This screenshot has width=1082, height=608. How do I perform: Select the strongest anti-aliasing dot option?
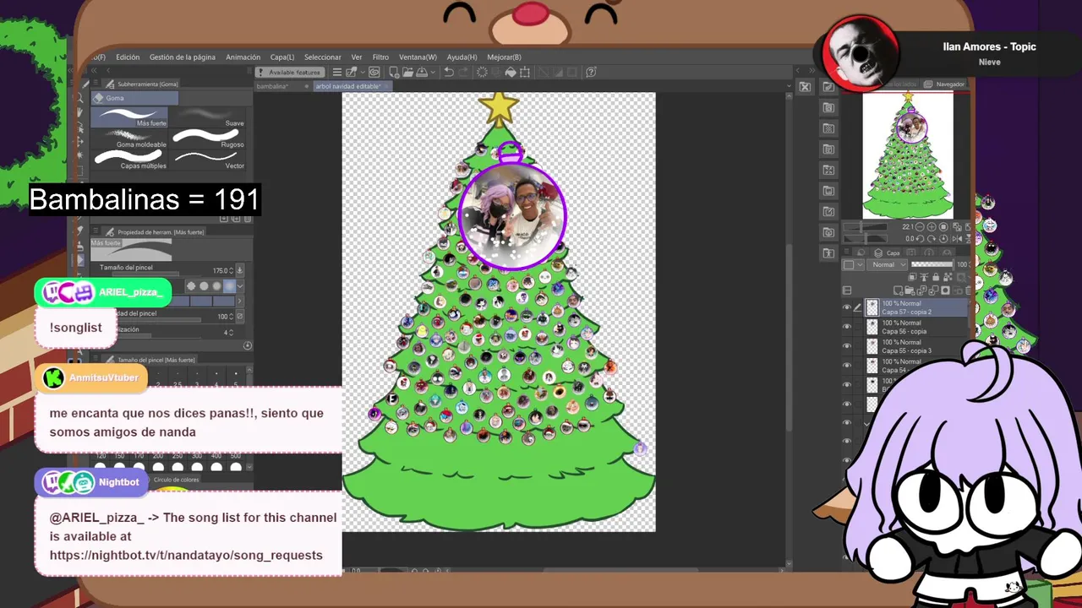point(229,286)
